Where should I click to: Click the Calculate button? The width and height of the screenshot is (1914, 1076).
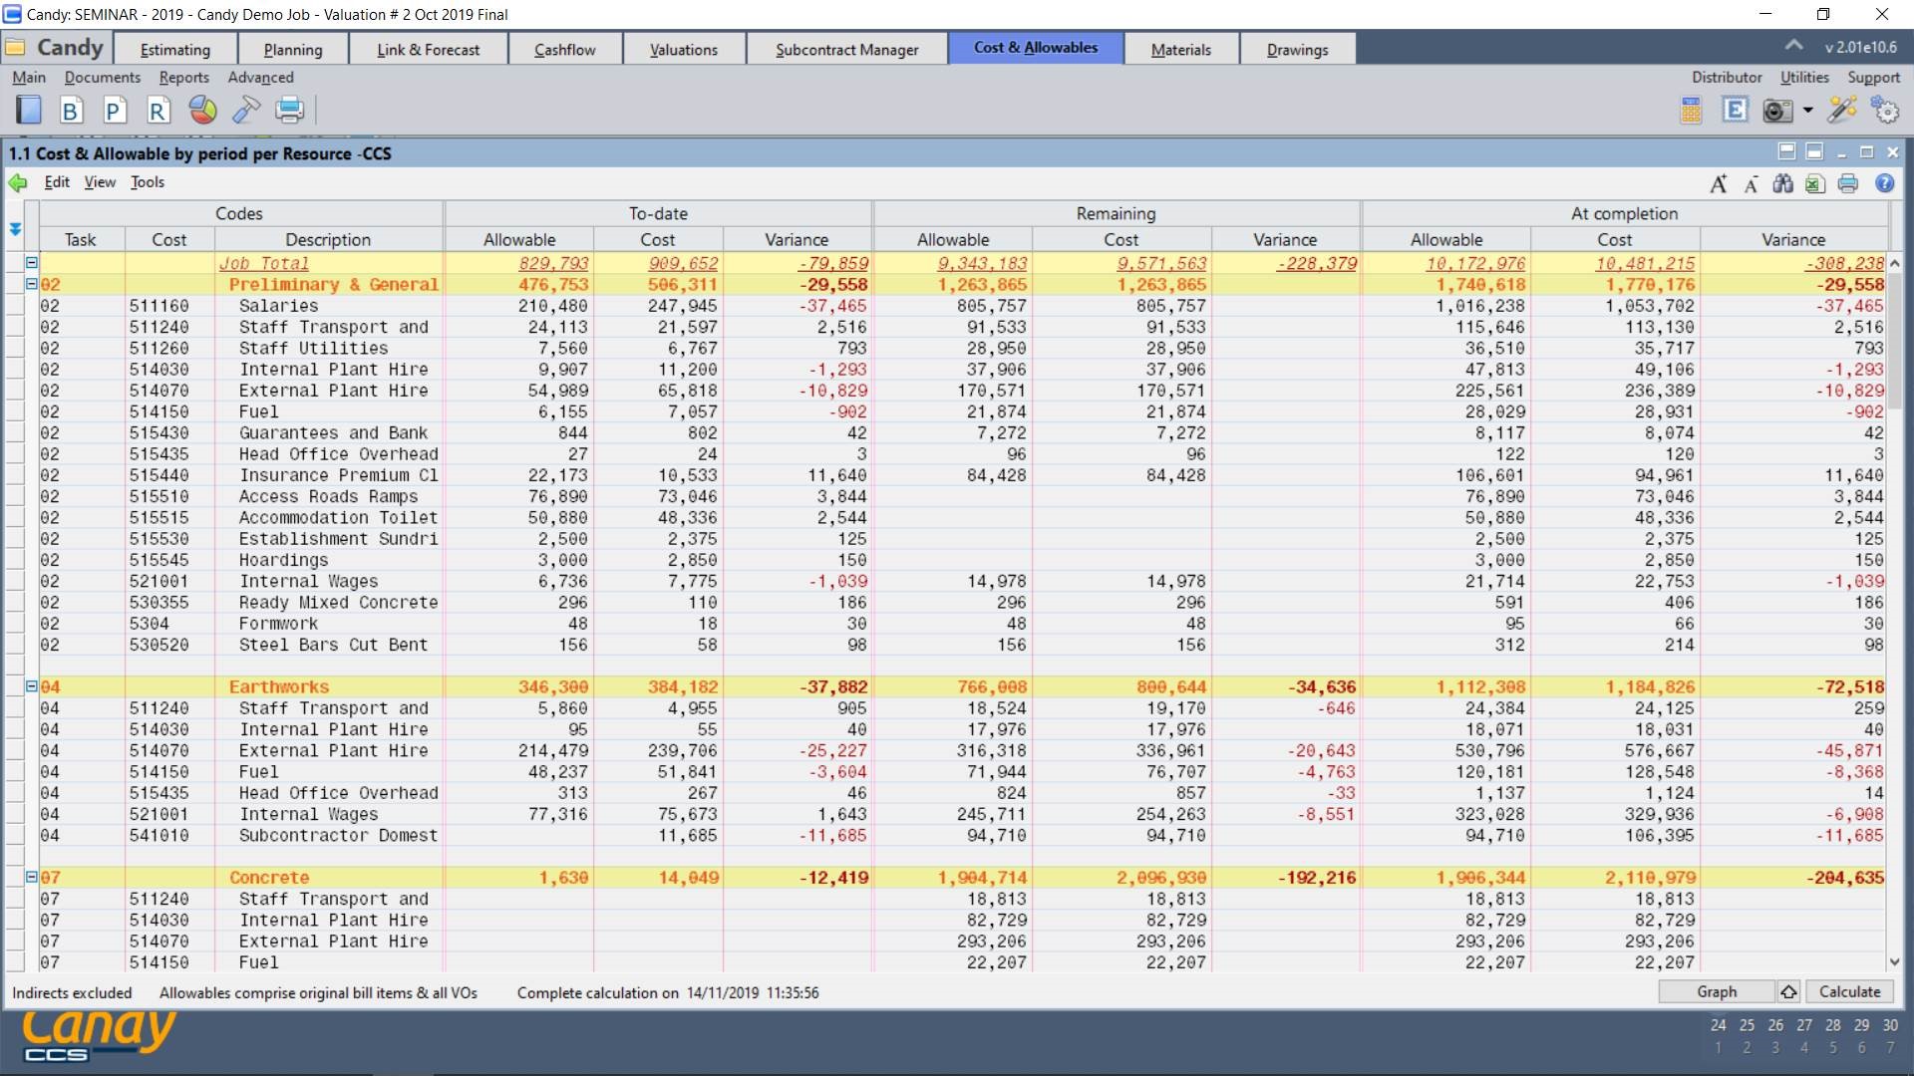tap(1849, 992)
